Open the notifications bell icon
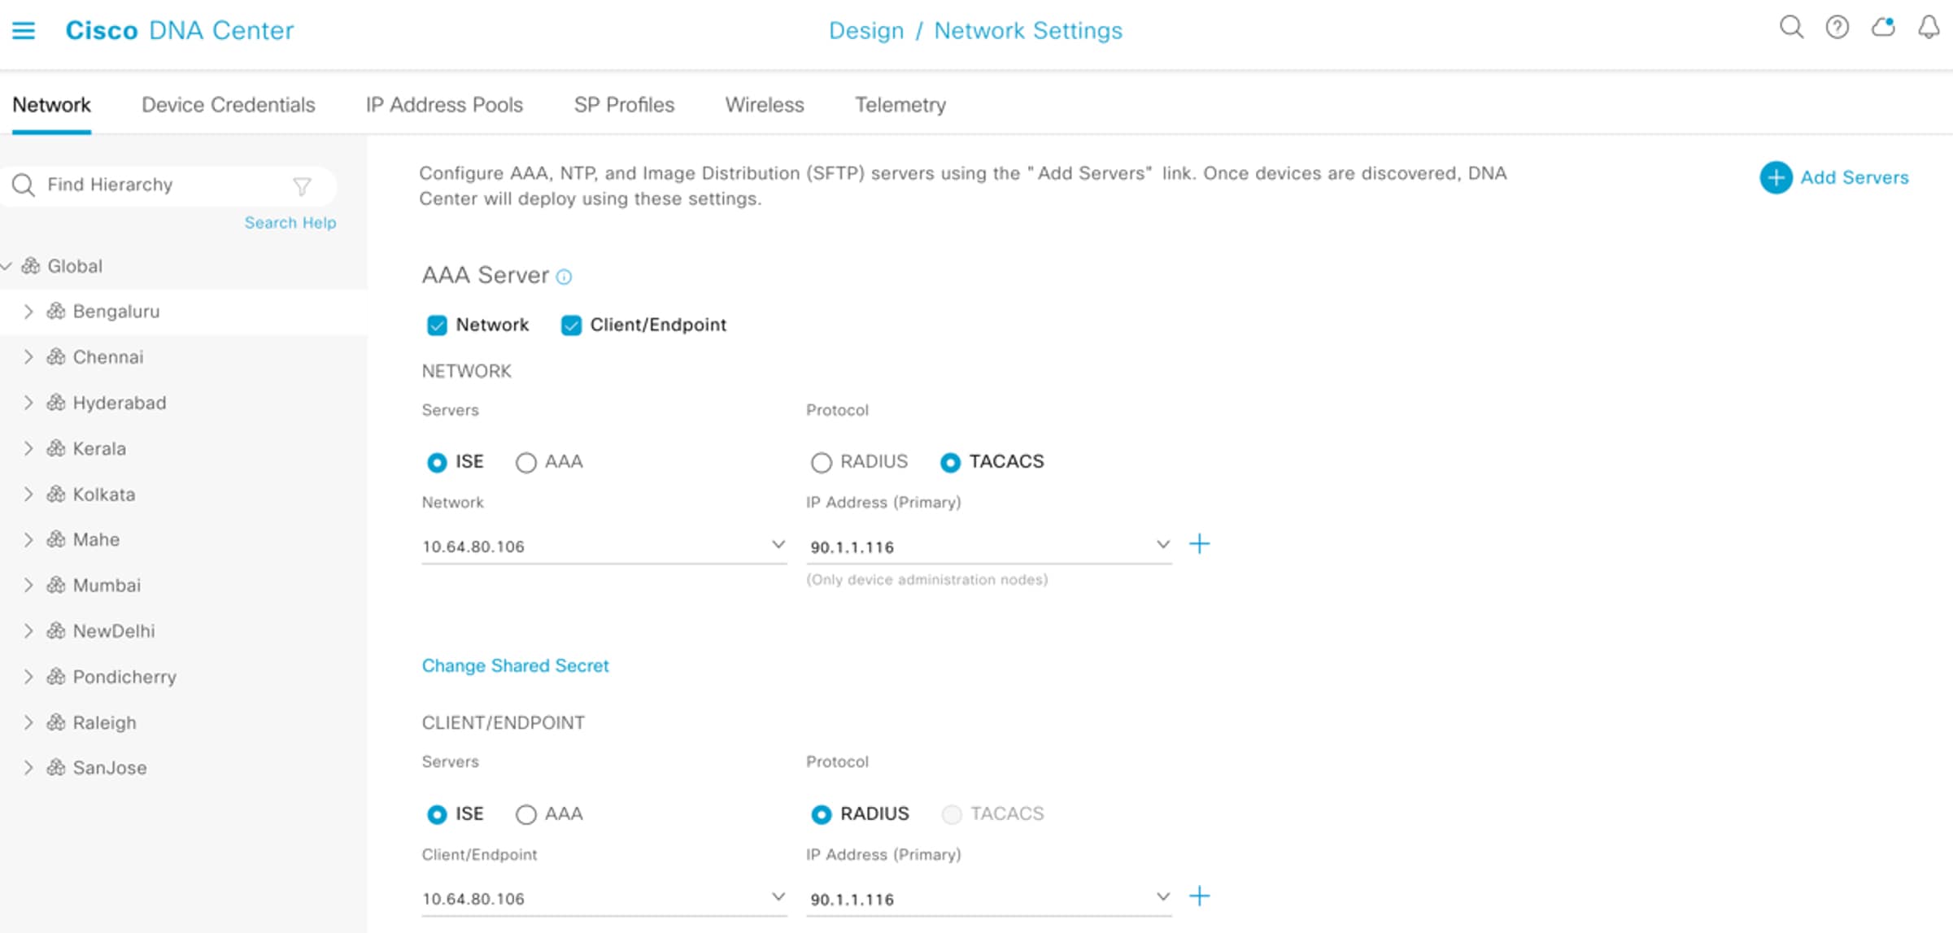This screenshot has height=933, width=1953. 1929,28
